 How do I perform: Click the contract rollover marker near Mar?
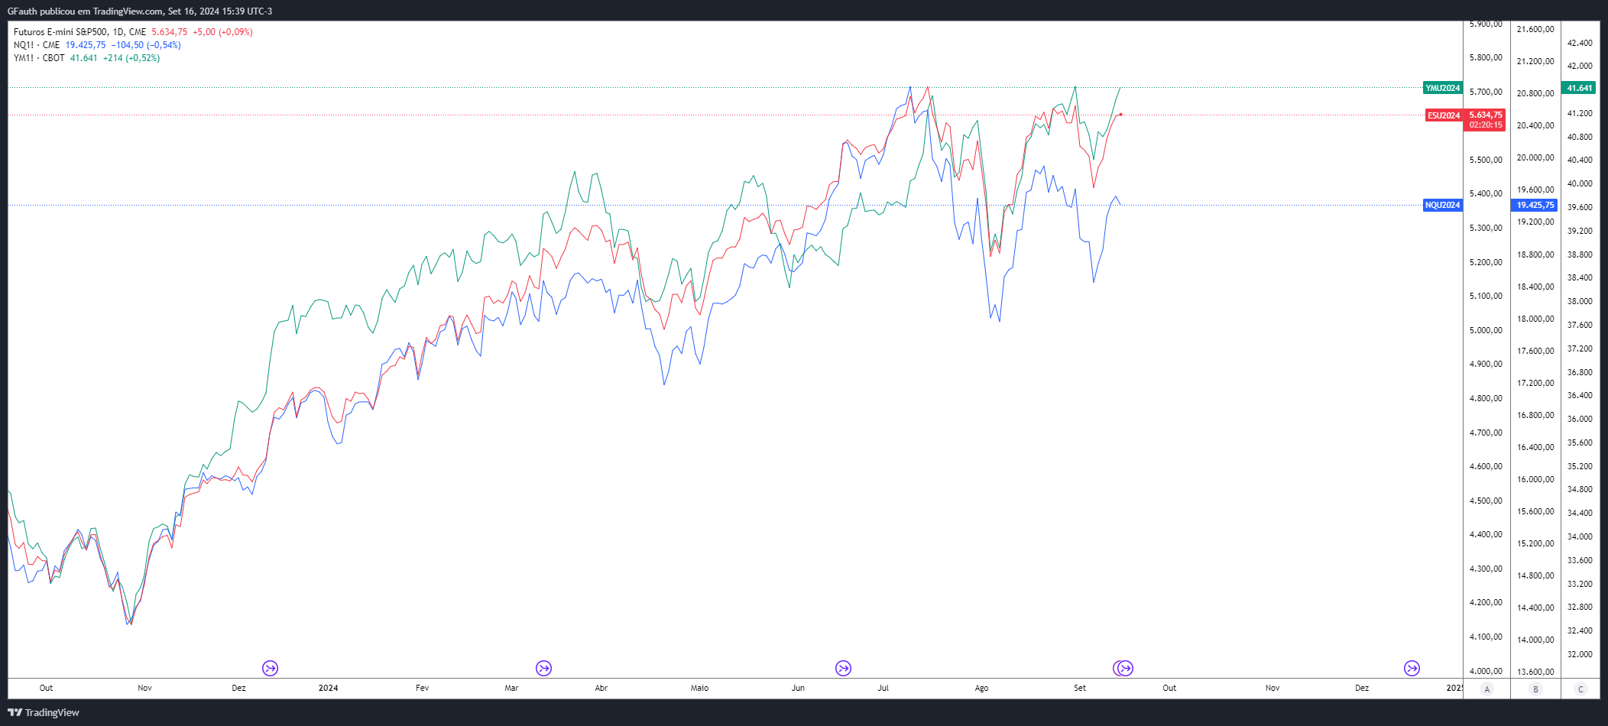[543, 668]
